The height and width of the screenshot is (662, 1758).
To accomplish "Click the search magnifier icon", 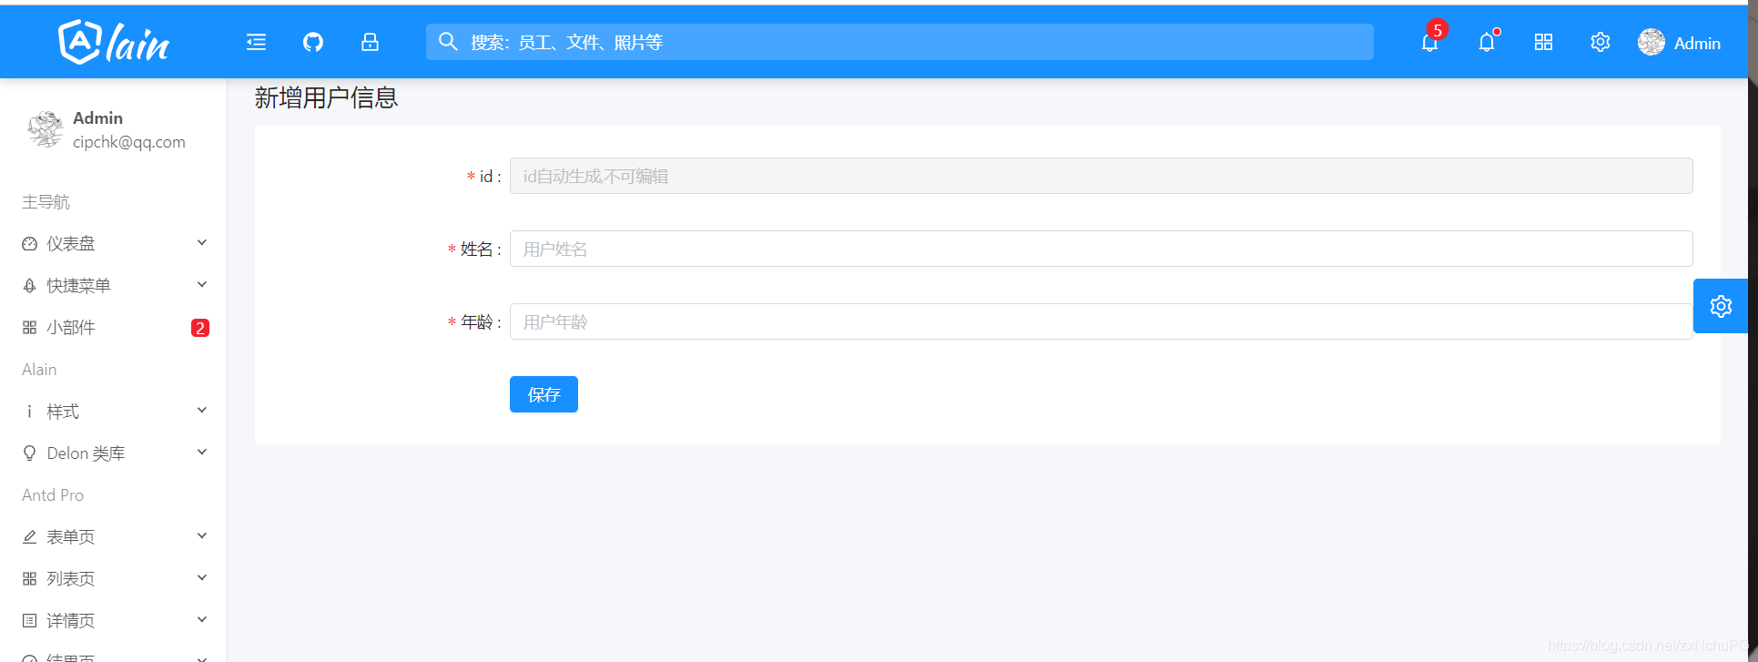I will (x=448, y=42).
